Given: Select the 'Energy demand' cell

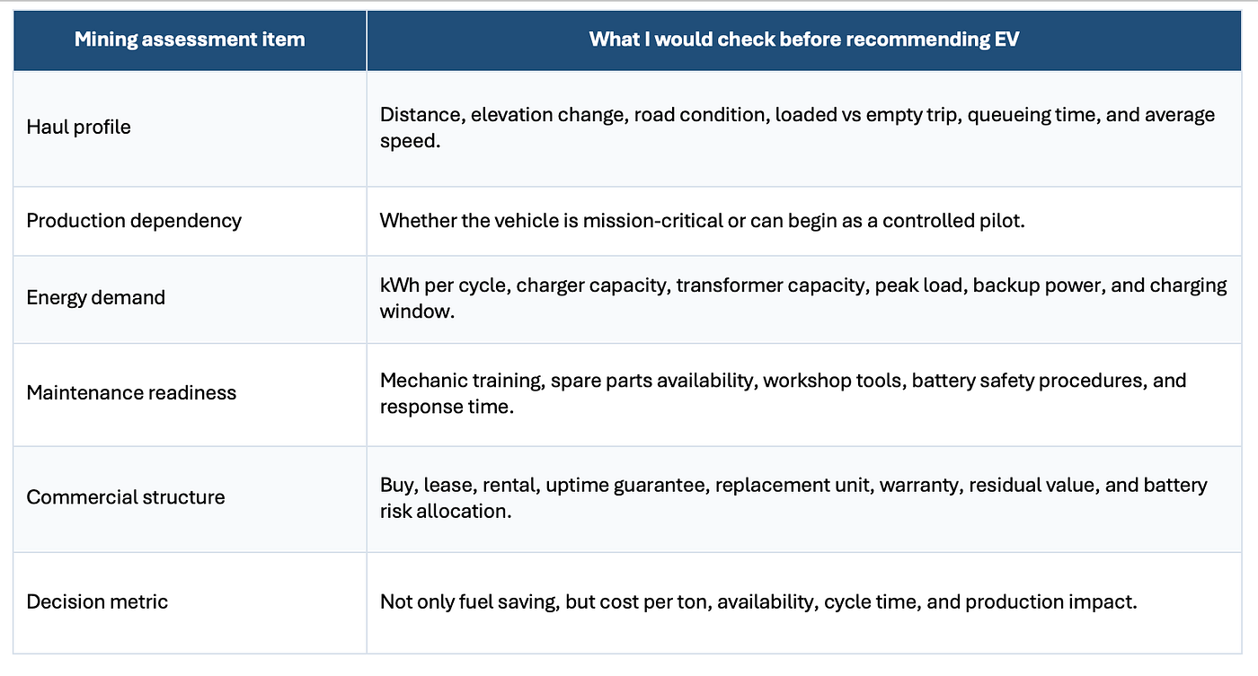Looking at the screenshot, I should (x=190, y=299).
